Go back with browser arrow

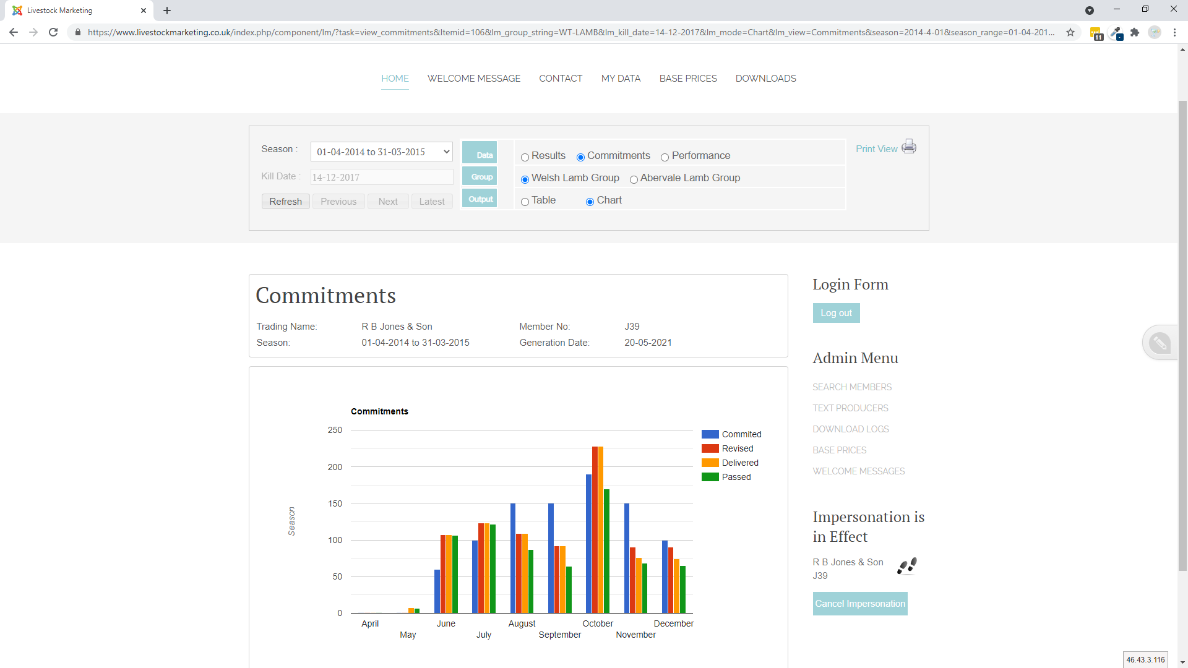coord(14,32)
